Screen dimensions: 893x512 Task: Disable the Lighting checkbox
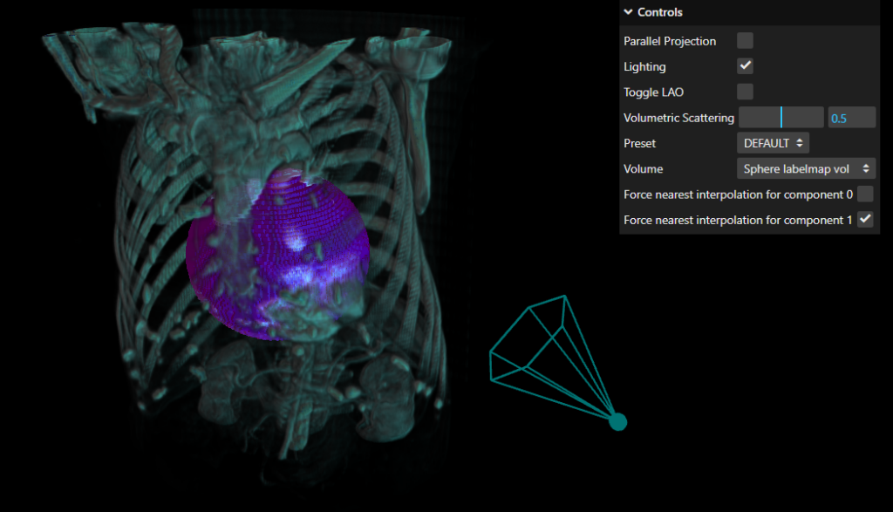[x=745, y=66]
